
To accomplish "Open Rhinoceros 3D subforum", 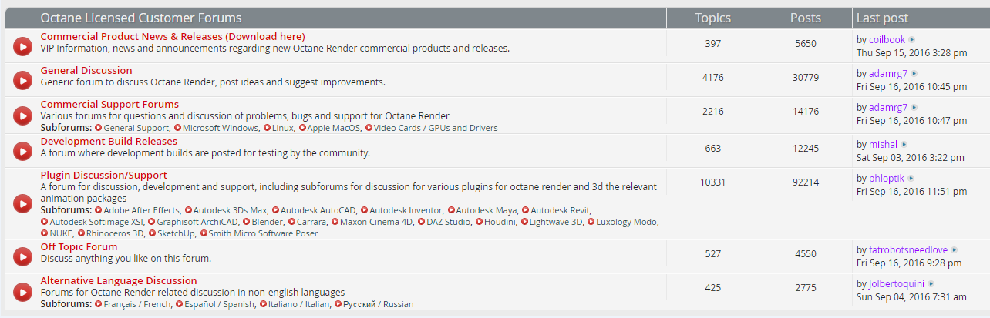I will coord(116,233).
